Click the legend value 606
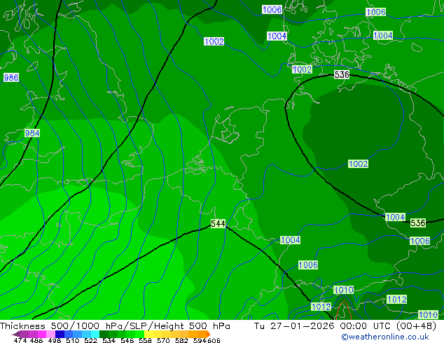 pos(214,340)
